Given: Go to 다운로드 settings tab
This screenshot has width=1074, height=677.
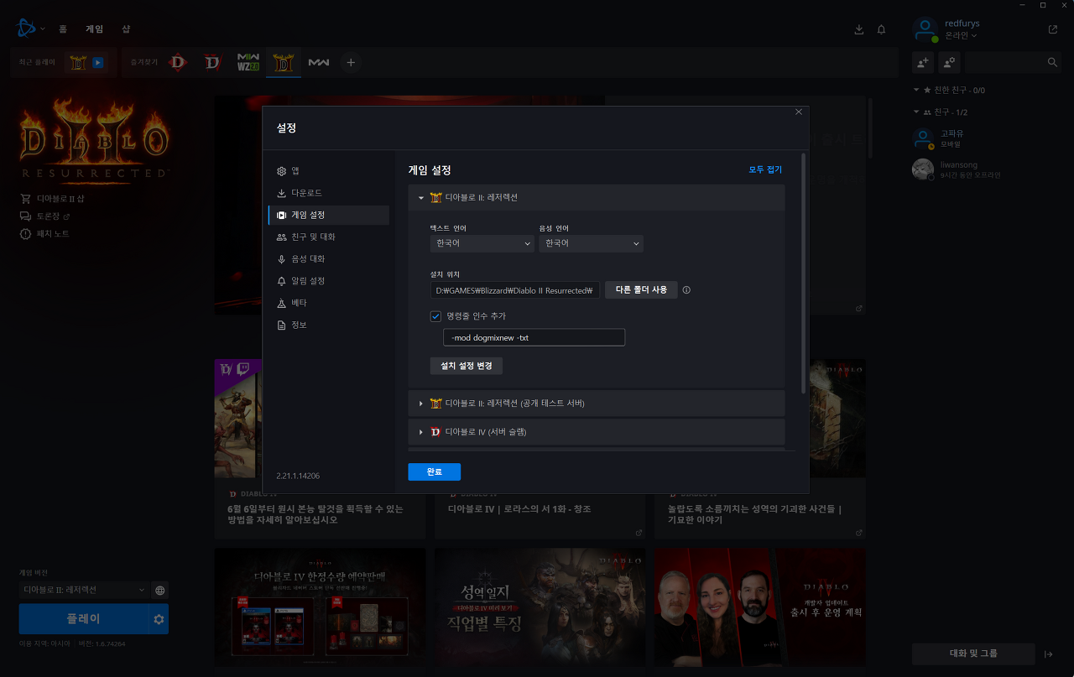Looking at the screenshot, I should (x=328, y=193).
